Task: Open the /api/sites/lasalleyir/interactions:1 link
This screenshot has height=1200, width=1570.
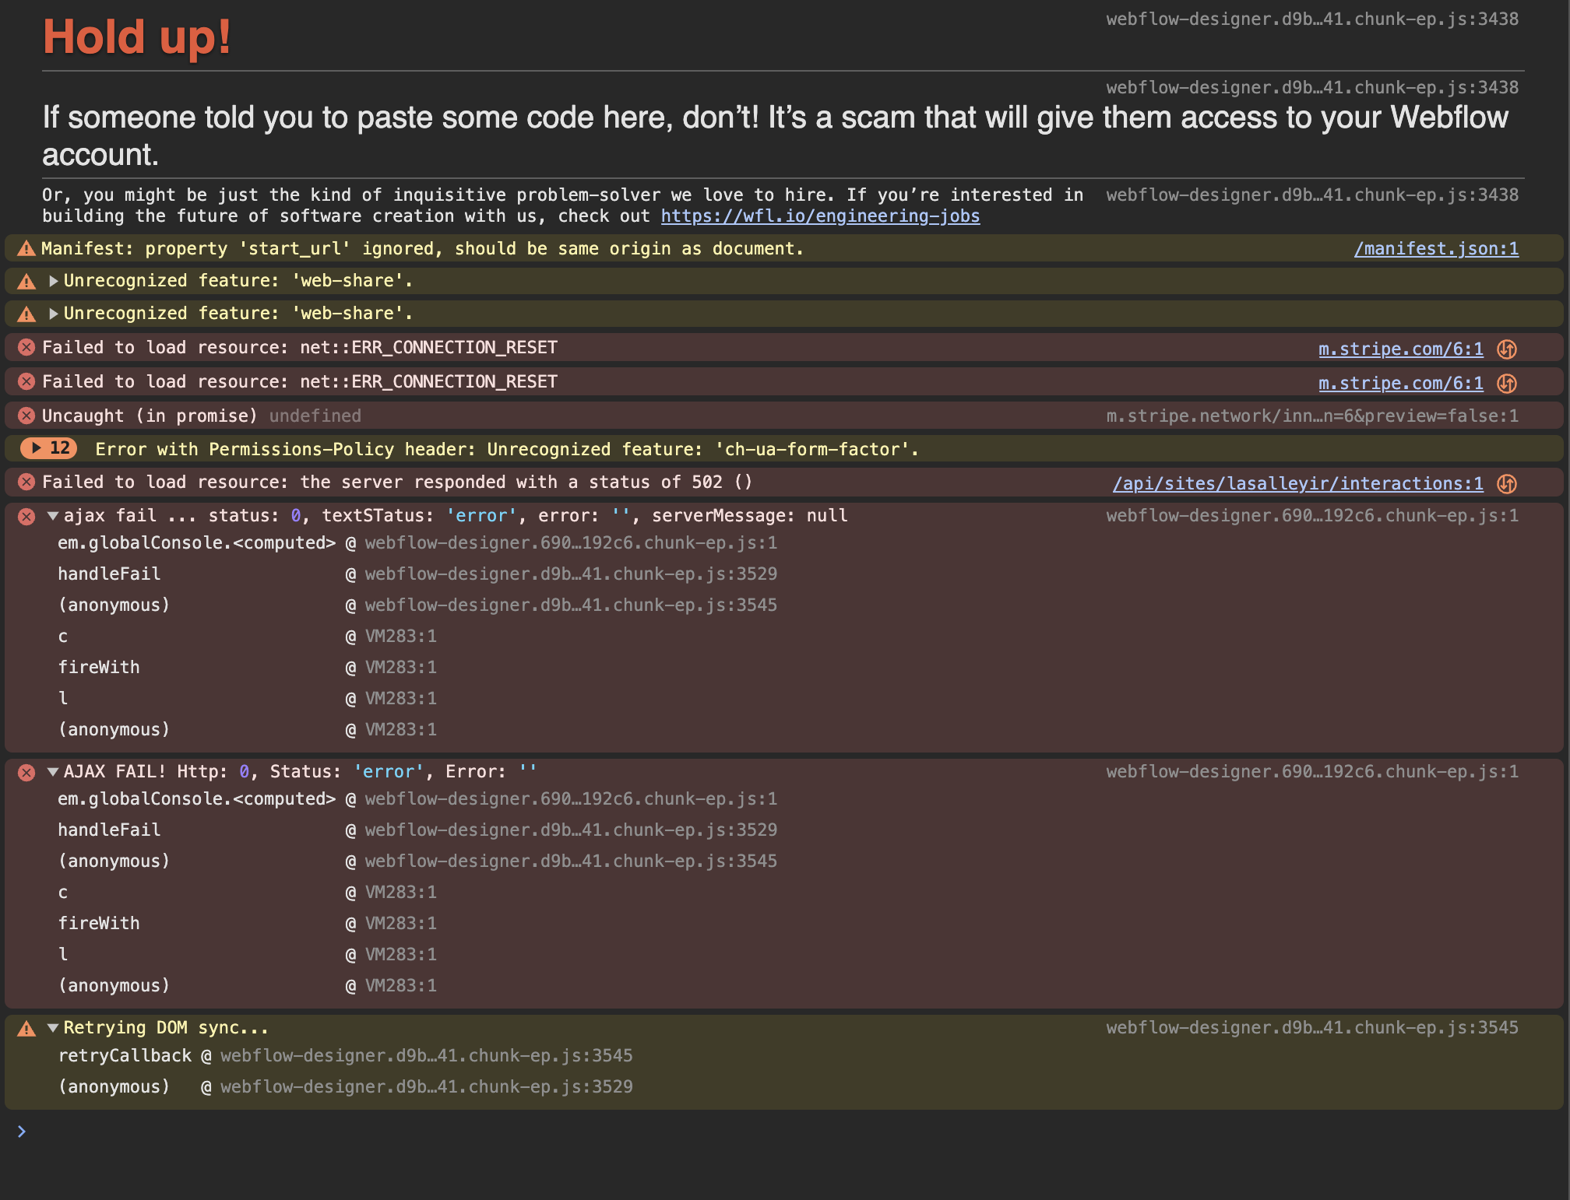Action: (1297, 484)
